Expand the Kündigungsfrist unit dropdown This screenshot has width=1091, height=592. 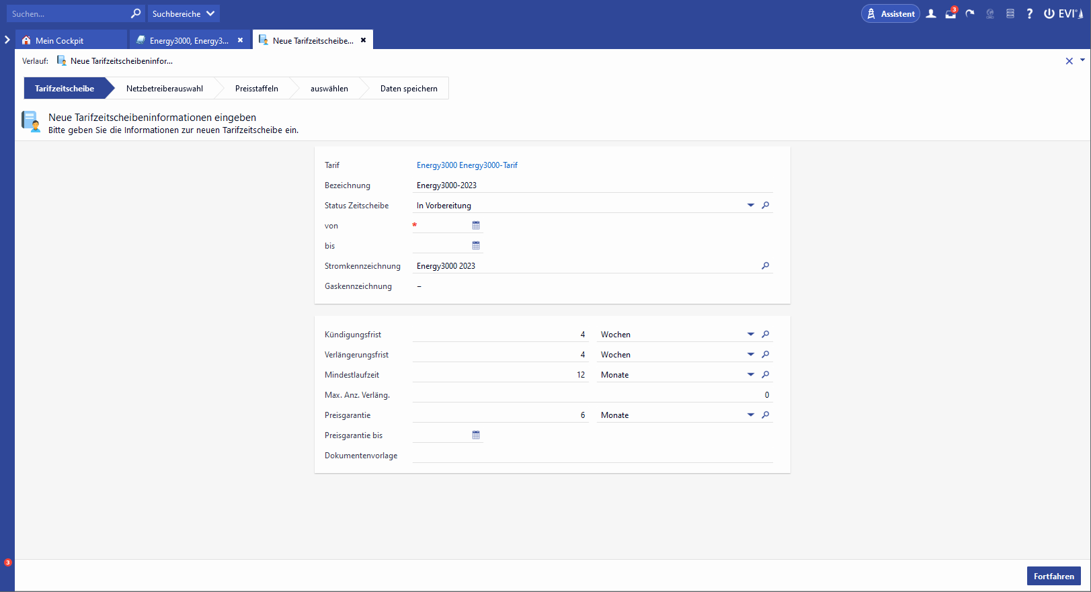[x=751, y=335]
